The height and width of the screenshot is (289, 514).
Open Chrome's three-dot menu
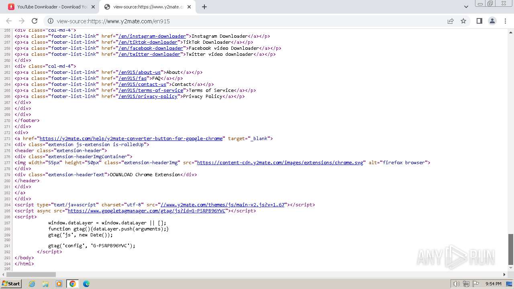click(x=505, y=21)
